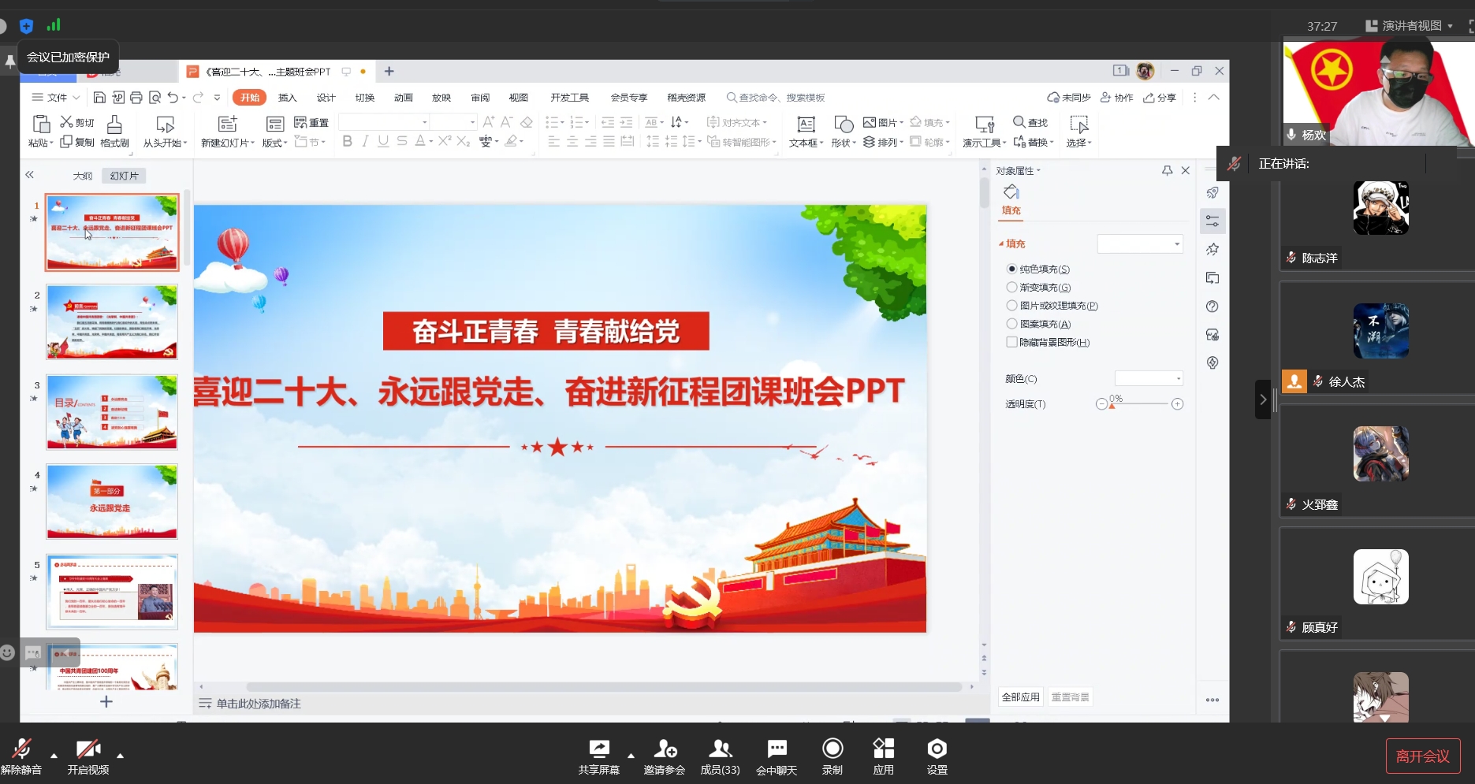This screenshot has height=784, width=1475.
Task: Open the Color (颜色) dropdown
Action: (x=1149, y=379)
